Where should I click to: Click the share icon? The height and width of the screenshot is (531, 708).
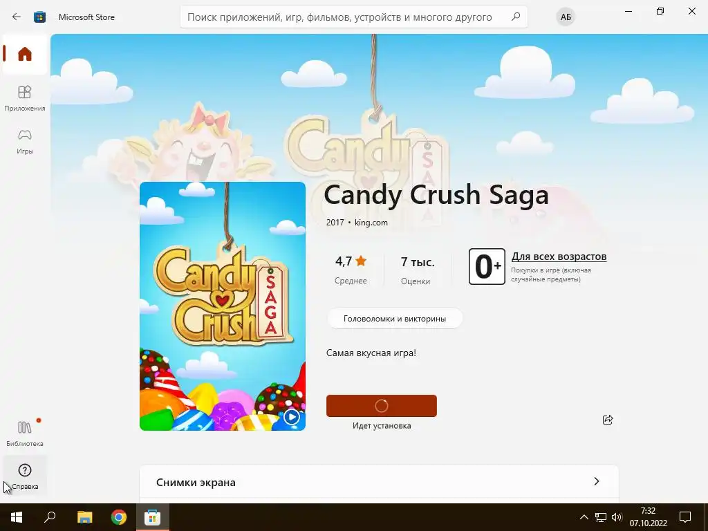[608, 420]
